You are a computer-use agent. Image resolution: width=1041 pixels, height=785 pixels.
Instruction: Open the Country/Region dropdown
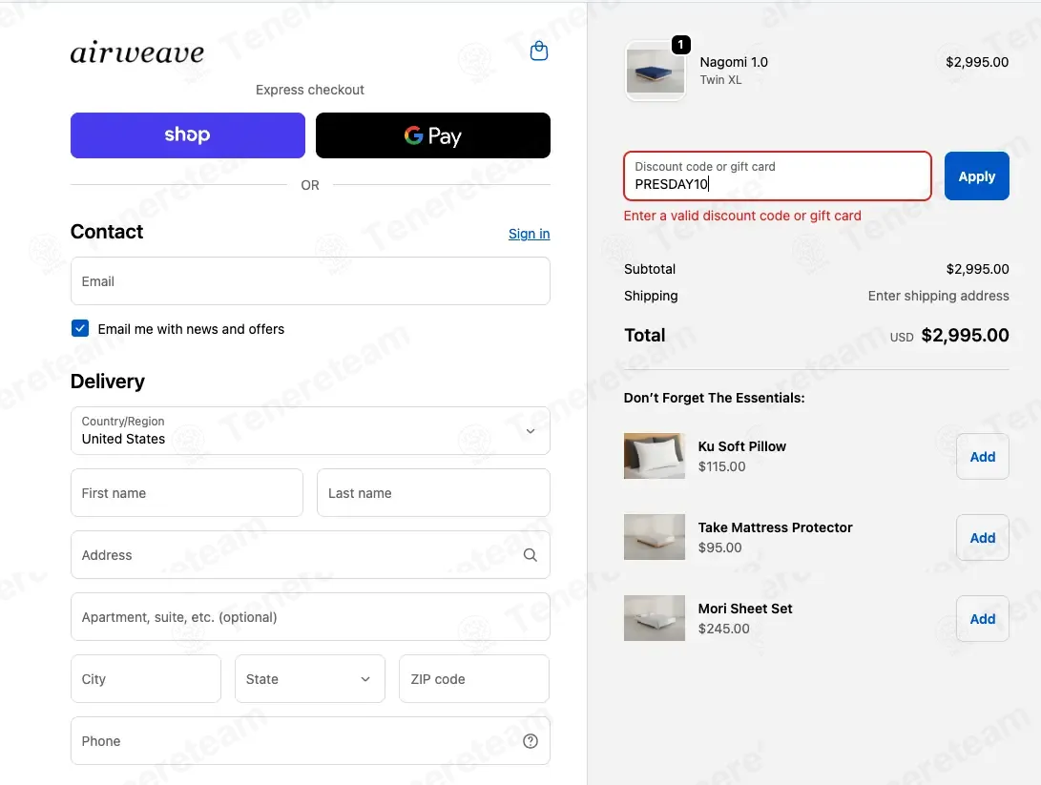(310, 431)
